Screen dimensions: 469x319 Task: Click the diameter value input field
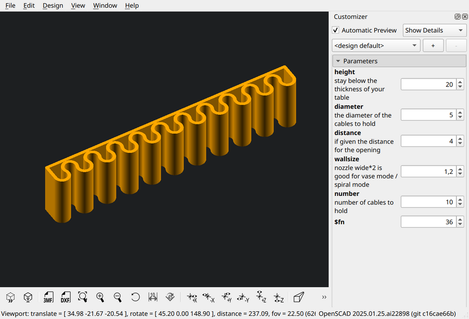pos(429,115)
